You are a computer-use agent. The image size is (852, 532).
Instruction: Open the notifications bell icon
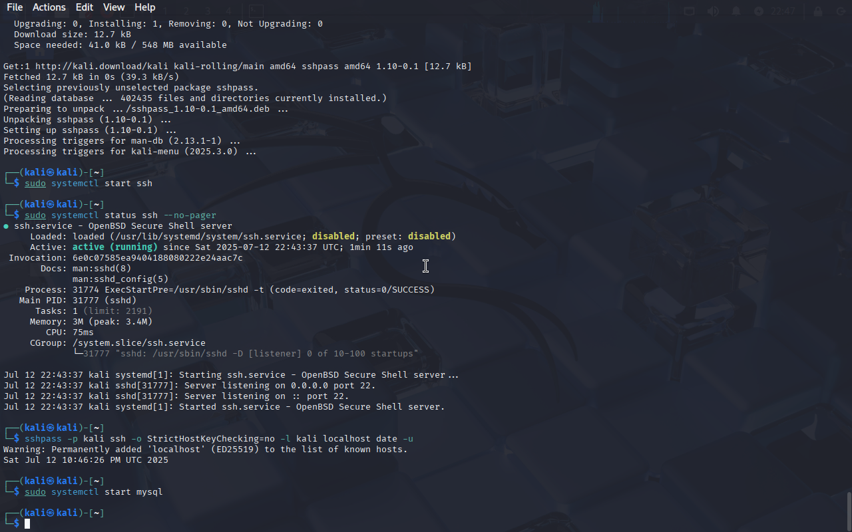click(736, 11)
